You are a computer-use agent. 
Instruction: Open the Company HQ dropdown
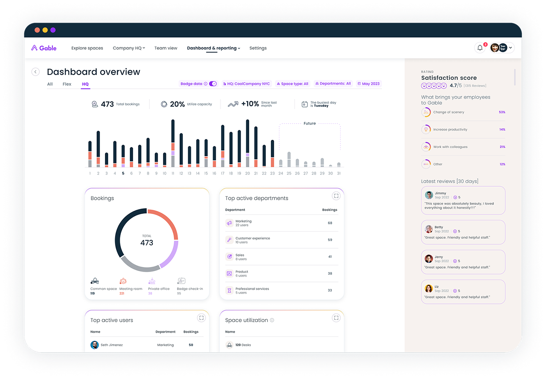tap(129, 48)
